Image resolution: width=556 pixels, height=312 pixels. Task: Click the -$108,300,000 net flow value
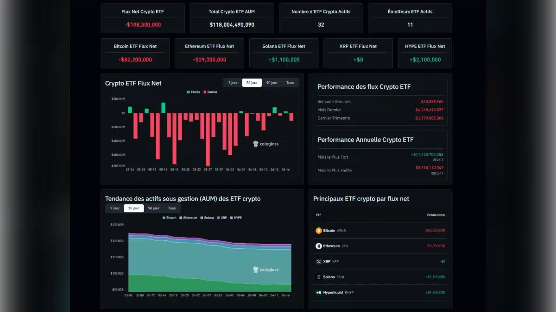pyautogui.click(x=143, y=25)
